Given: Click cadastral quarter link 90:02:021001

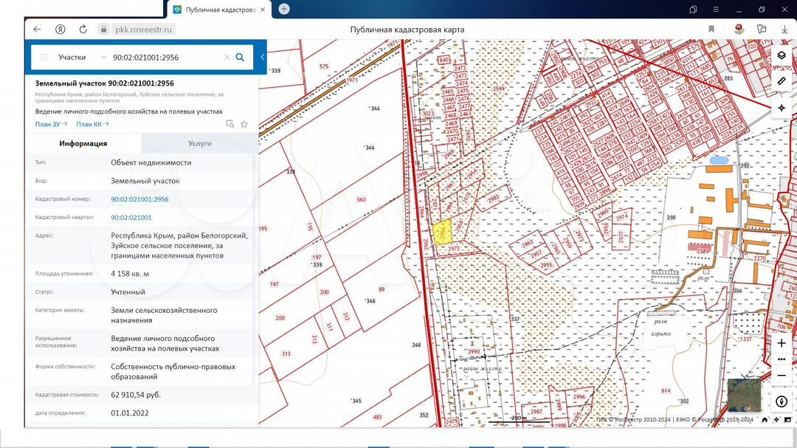Looking at the screenshot, I should coord(131,218).
